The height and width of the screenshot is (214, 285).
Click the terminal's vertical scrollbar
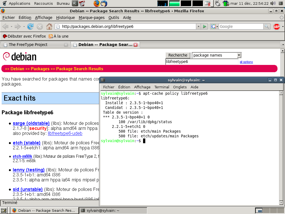pyautogui.click(x=281, y=148)
